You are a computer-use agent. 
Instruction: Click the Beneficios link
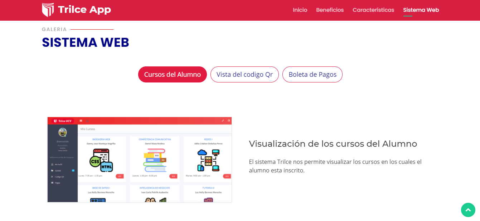click(330, 10)
